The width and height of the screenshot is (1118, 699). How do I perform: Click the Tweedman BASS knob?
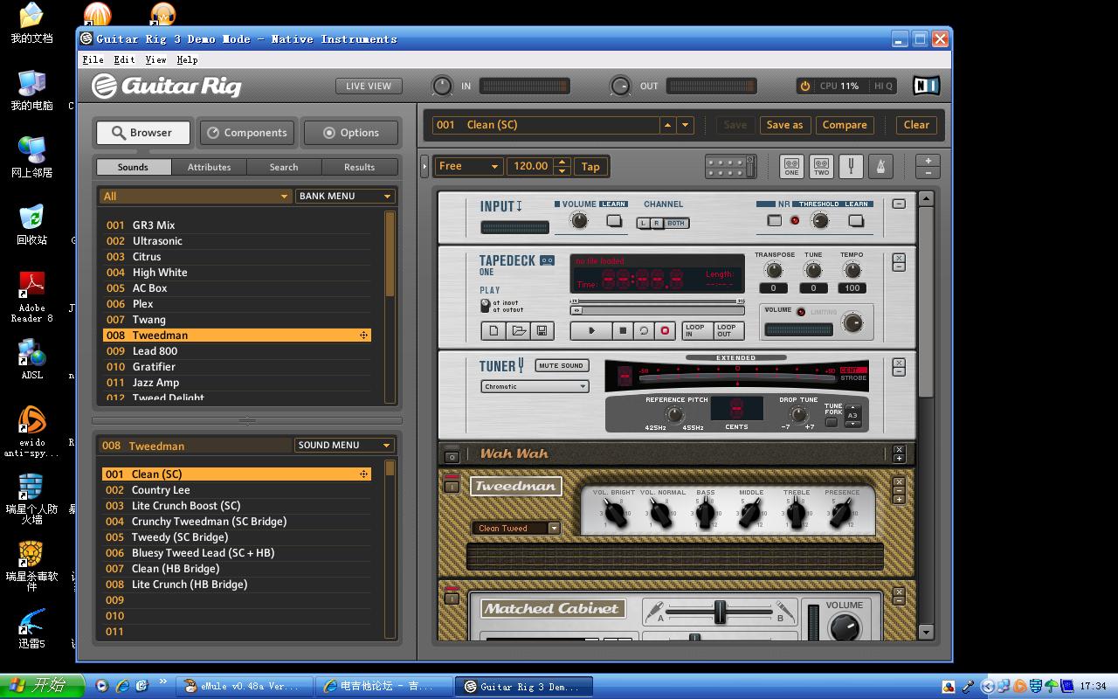(x=706, y=514)
